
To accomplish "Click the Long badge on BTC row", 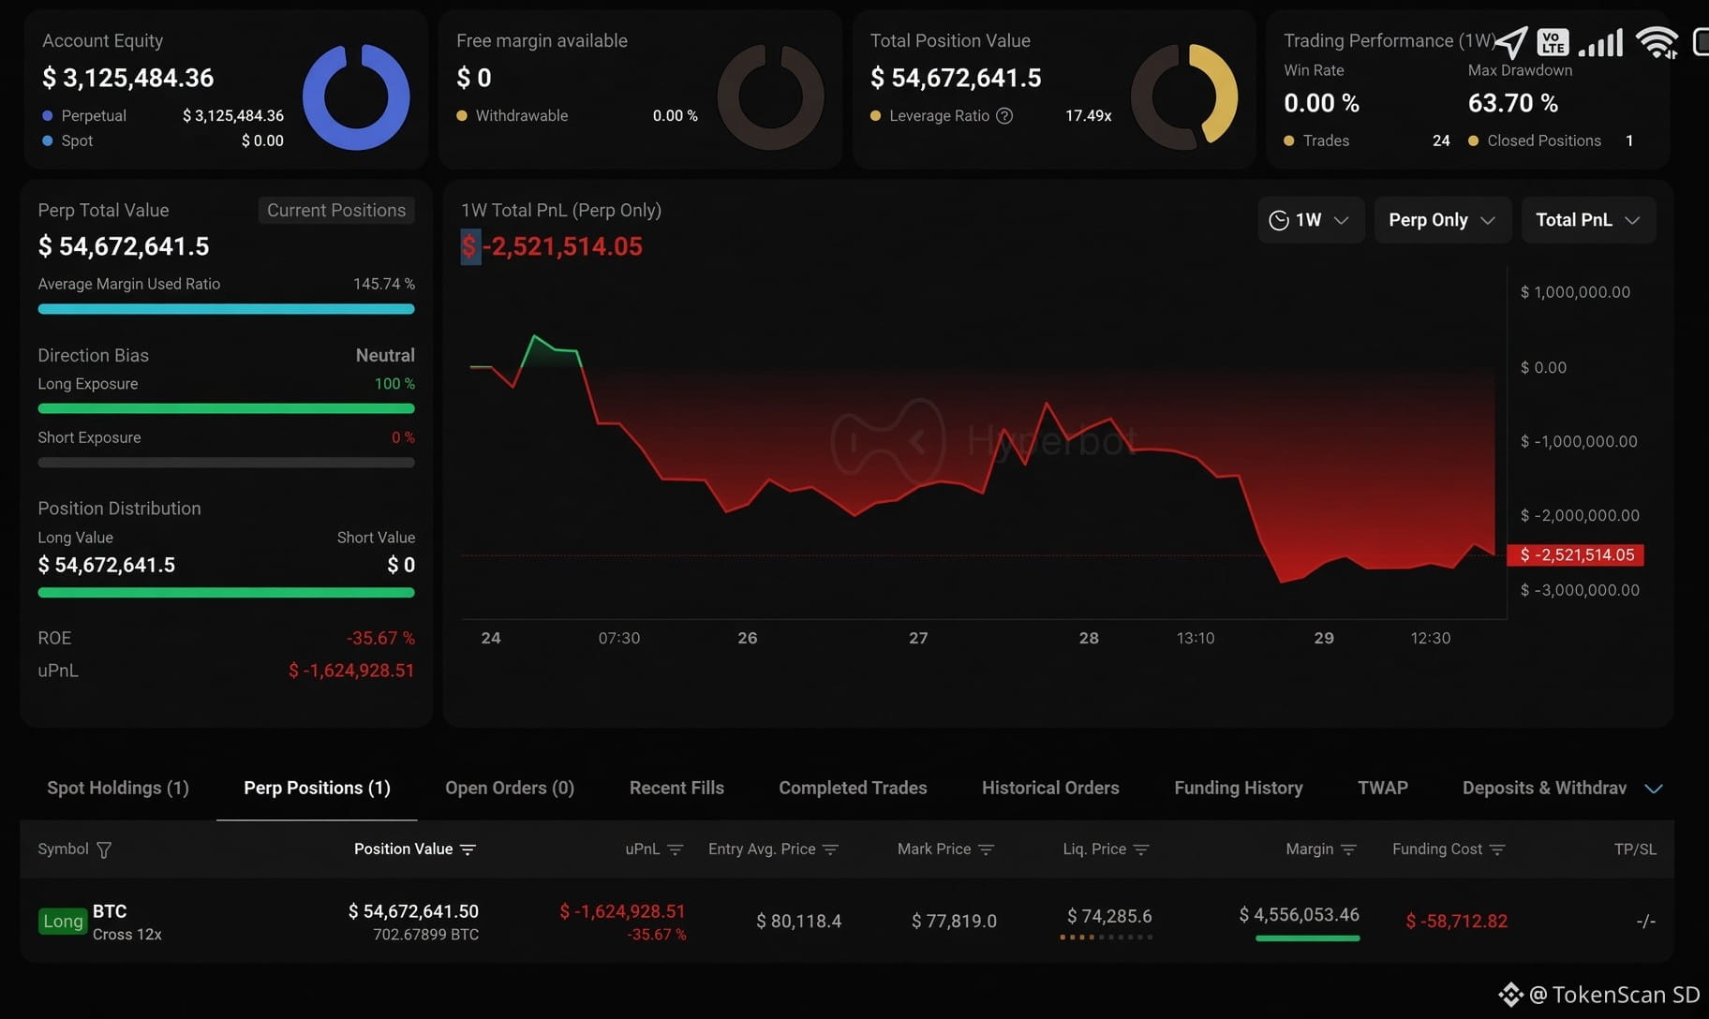I will 63,922.
